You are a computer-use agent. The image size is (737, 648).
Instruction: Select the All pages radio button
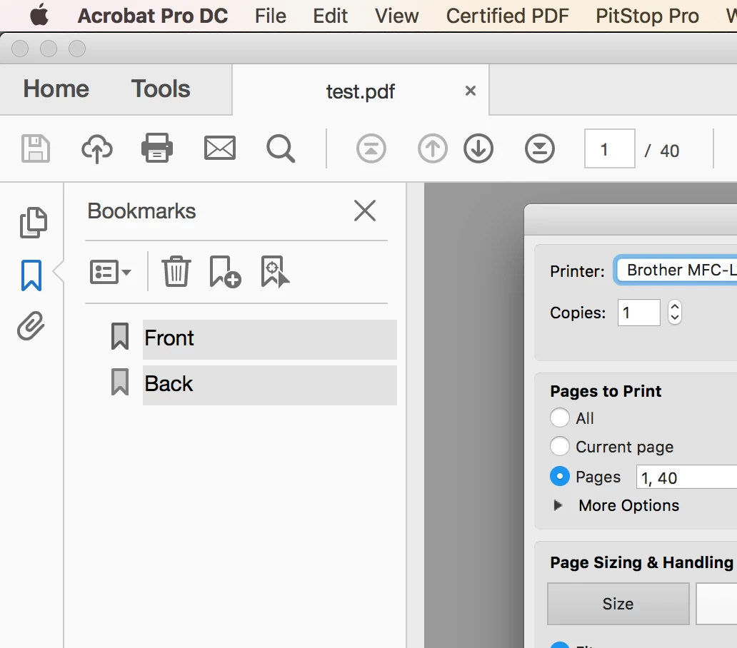[x=559, y=417]
